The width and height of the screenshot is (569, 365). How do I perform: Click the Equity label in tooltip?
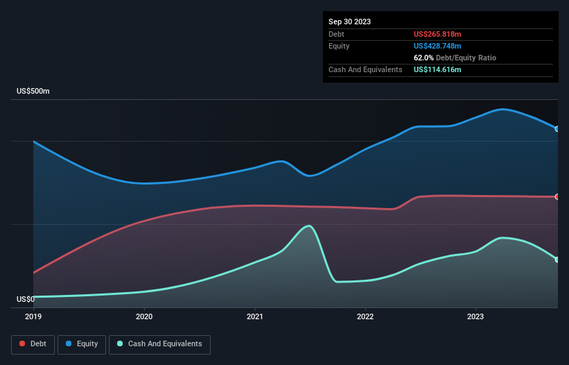pos(339,46)
